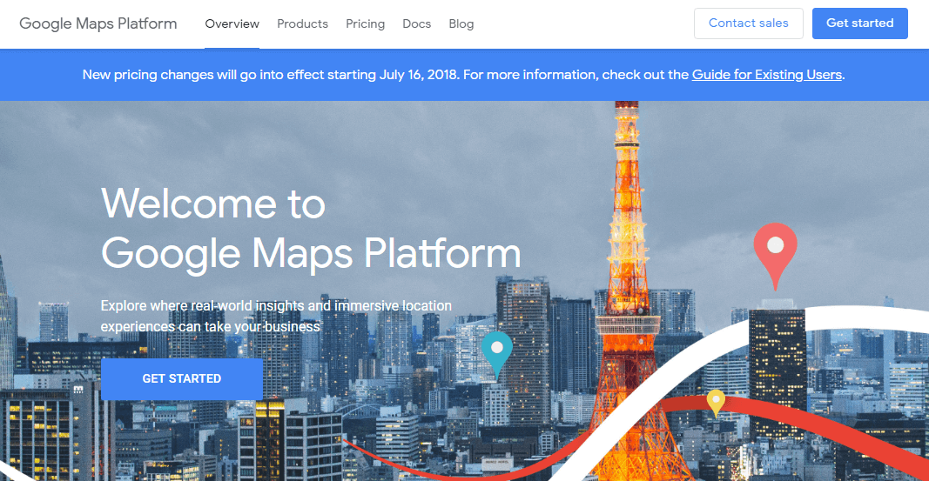Click the 'Welcome to Google Maps Platform' heading
Image resolution: width=929 pixels, height=481 pixels.
click(x=311, y=229)
